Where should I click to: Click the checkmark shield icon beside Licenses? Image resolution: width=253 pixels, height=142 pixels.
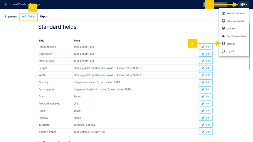tap(223, 28)
